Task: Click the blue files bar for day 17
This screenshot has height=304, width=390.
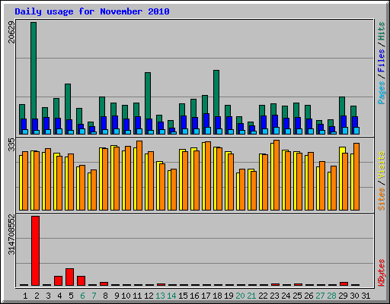Action: [x=206, y=121]
